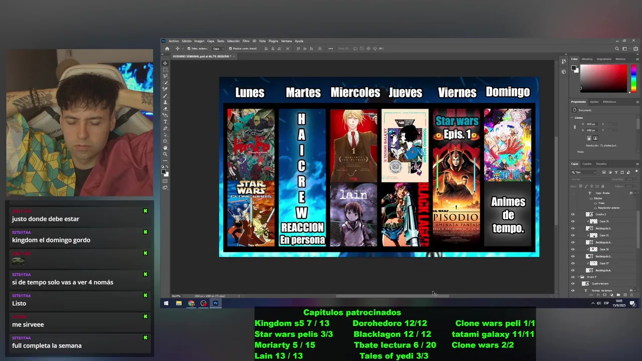Select the Rectangular Marquee tool

166,70
